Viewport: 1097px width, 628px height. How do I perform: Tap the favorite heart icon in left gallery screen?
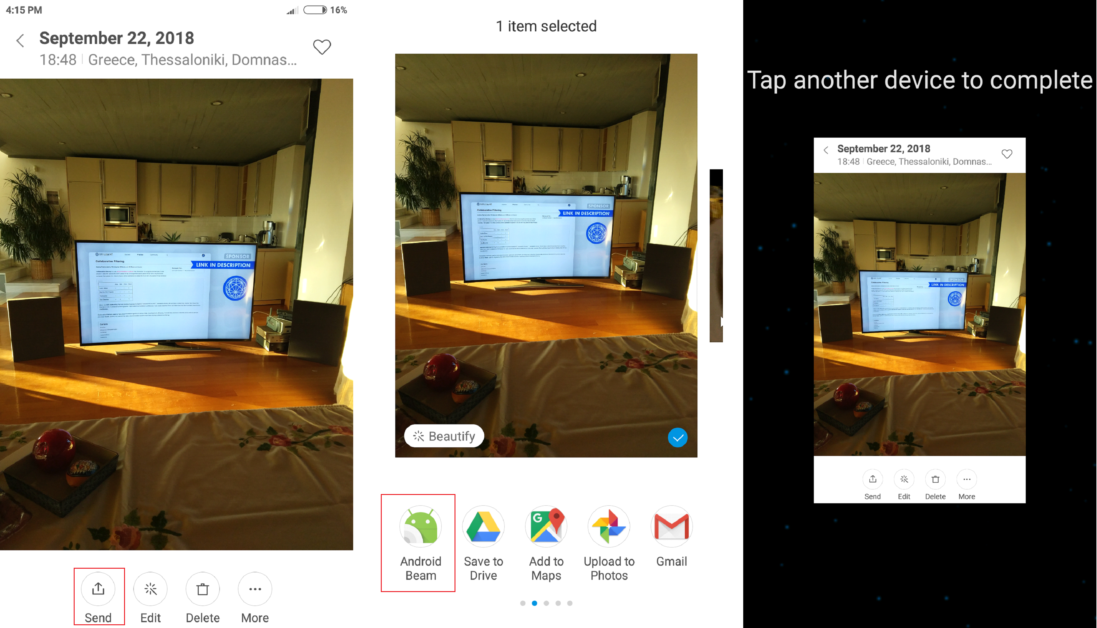click(322, 47)
